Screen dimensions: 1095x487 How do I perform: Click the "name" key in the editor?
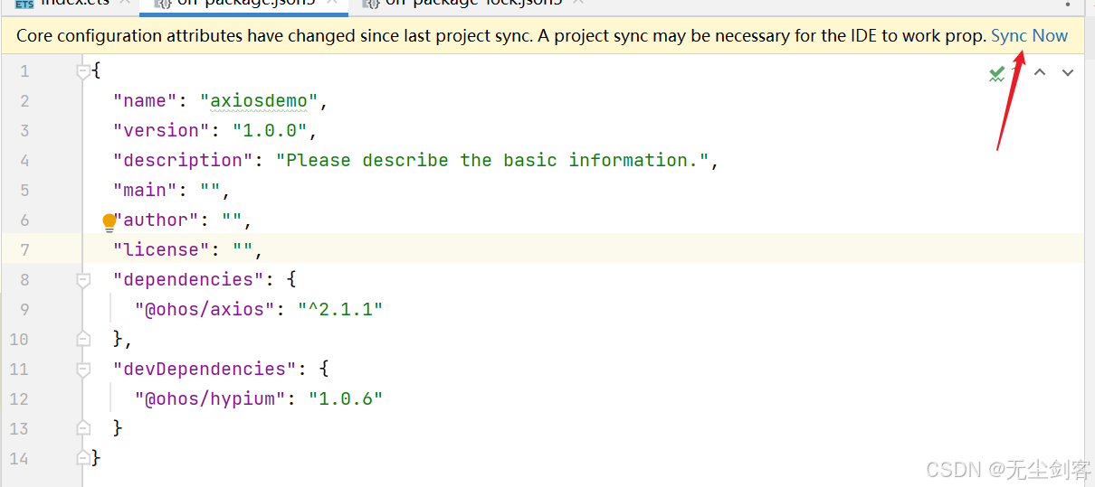tap(145, 100)
